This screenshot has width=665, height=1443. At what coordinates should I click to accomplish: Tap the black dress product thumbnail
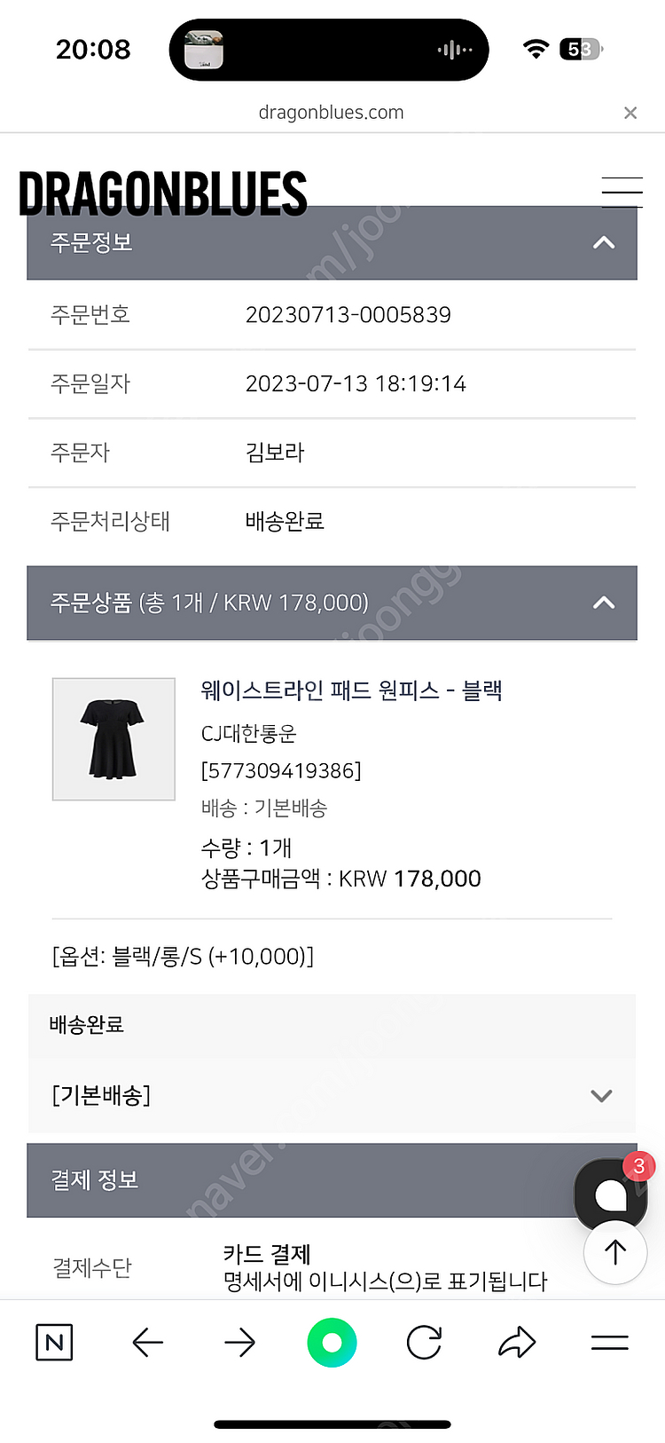point(113,739)
